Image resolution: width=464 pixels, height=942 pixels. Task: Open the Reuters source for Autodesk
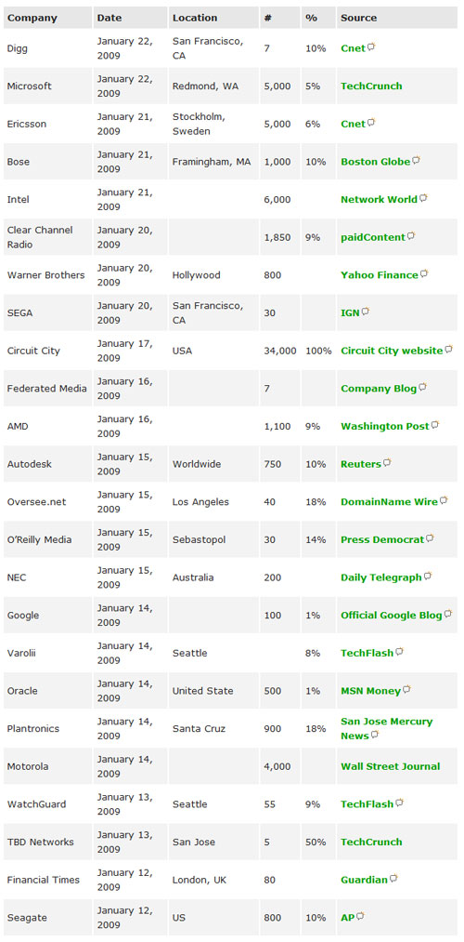(361, 464)
